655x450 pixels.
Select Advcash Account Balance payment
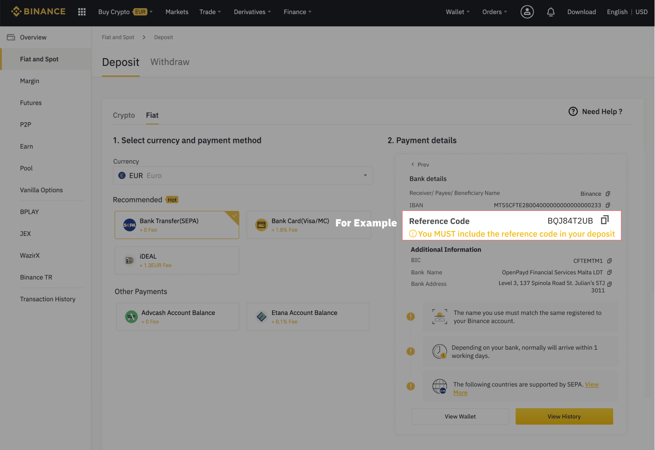coord(177,317)
